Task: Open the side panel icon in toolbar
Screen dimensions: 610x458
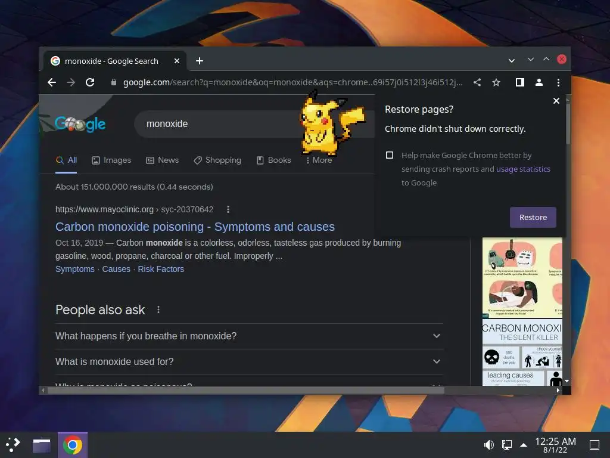Action: tap(519, 82)
